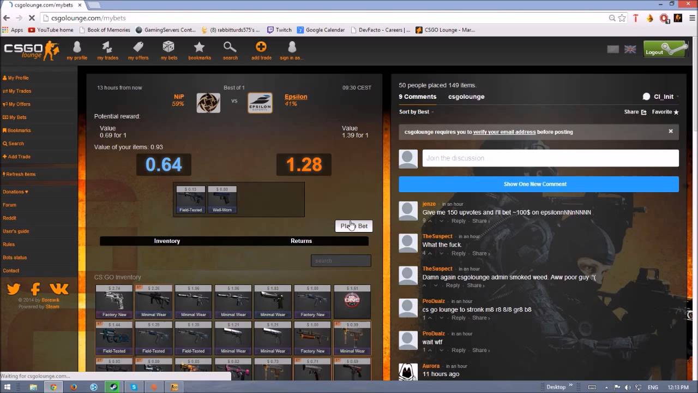
Task: Click the Donations sidebar link
Action: 15,192
